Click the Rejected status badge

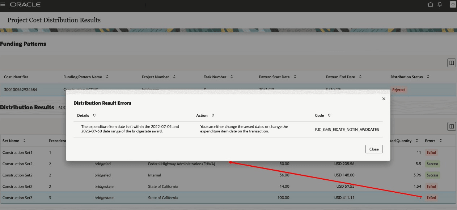click(x=399, y=89)
